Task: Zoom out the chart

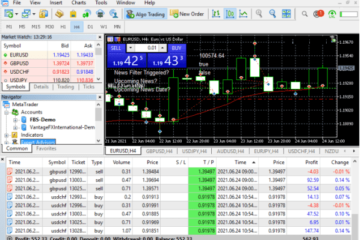Action: click(x=273, y=14)
